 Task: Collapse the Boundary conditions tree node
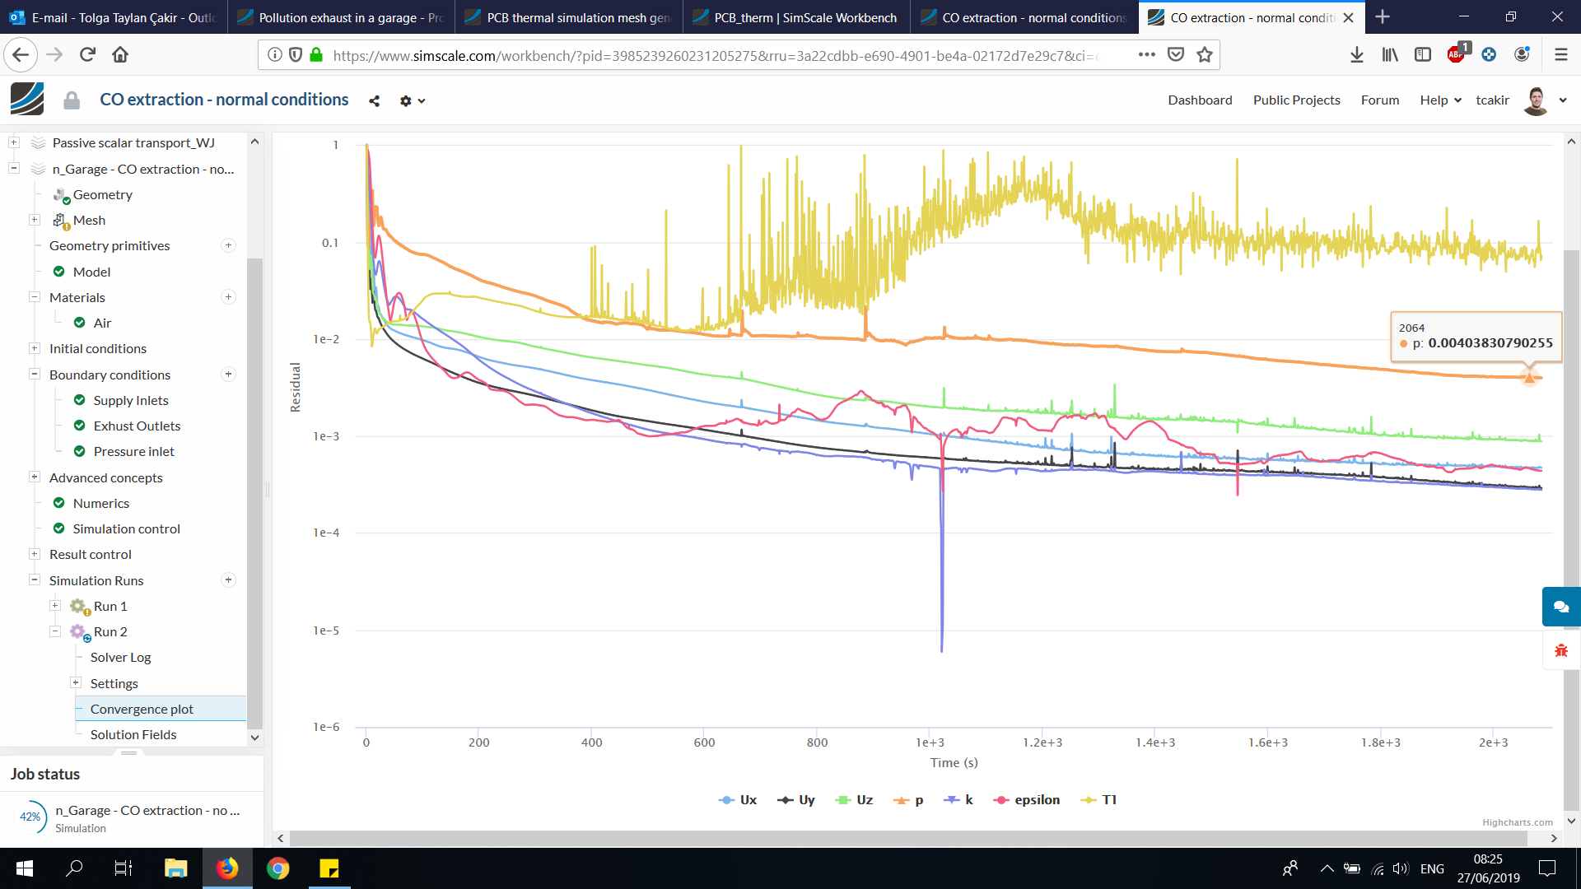click(35, 375)
